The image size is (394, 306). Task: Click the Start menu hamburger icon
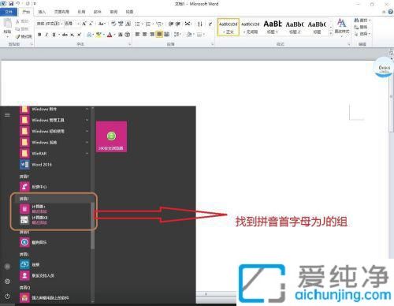pyautogui.click(x=7, y=115)
